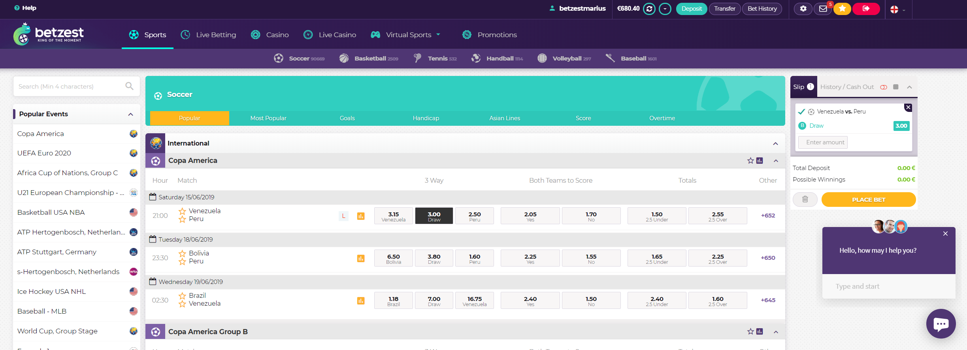Click the yellow star favorites button
Viewport: 967px width, 350px height.
(x=842, y=9)
